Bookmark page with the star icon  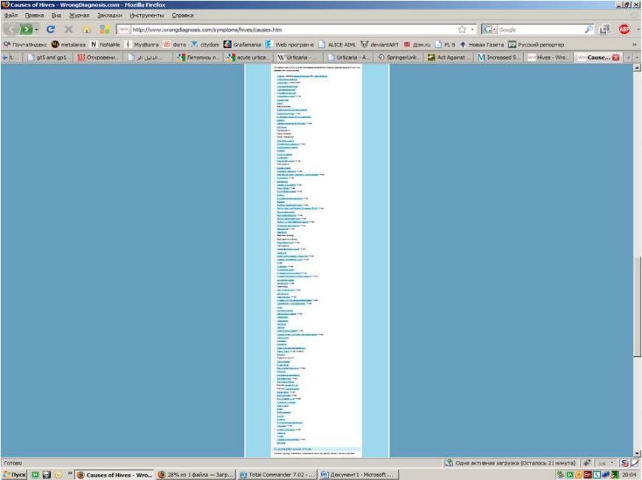tap(462, 29)
